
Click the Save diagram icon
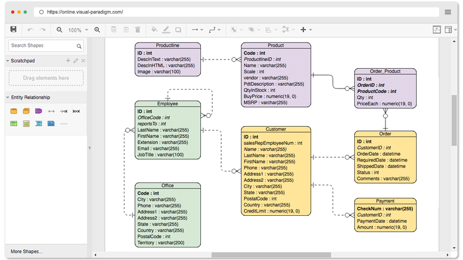(x=13, y=29)
